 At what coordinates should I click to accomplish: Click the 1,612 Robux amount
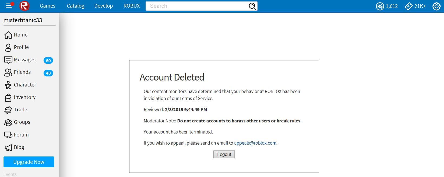pos(392,6)
